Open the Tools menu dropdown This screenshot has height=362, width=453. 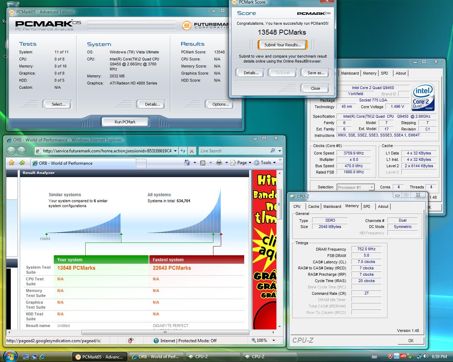264,163
